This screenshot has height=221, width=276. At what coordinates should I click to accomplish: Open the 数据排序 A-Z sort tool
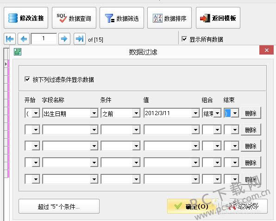click(x=169, y=18)
